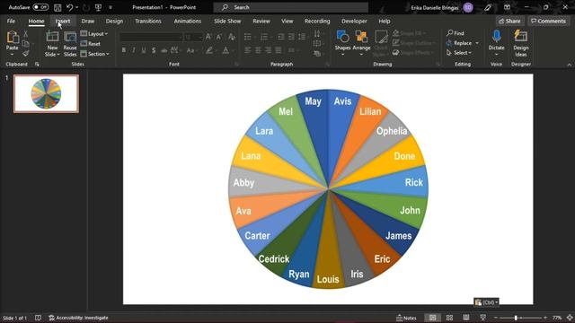Viewport: 575px width, 323px height.
Task: Click the Paste clipboard icon
Action: coord(12,38)
